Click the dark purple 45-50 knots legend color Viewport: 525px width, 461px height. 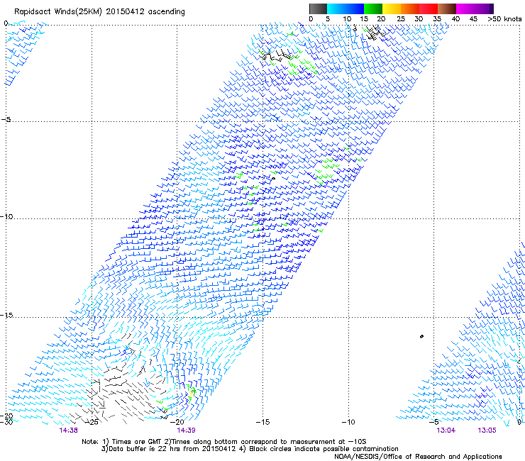point(484,9)
